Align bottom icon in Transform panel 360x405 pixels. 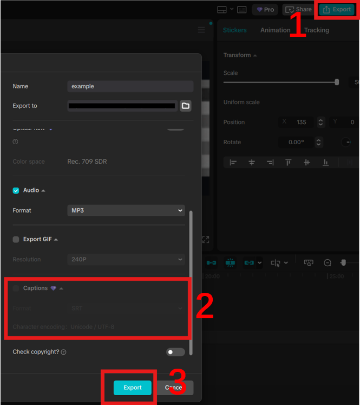(x=325, y=162)
